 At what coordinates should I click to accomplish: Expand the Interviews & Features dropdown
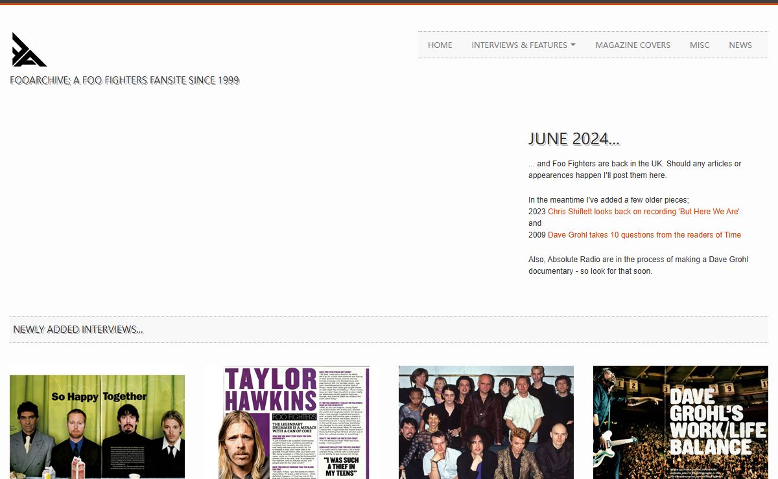[x=524, y=45]
